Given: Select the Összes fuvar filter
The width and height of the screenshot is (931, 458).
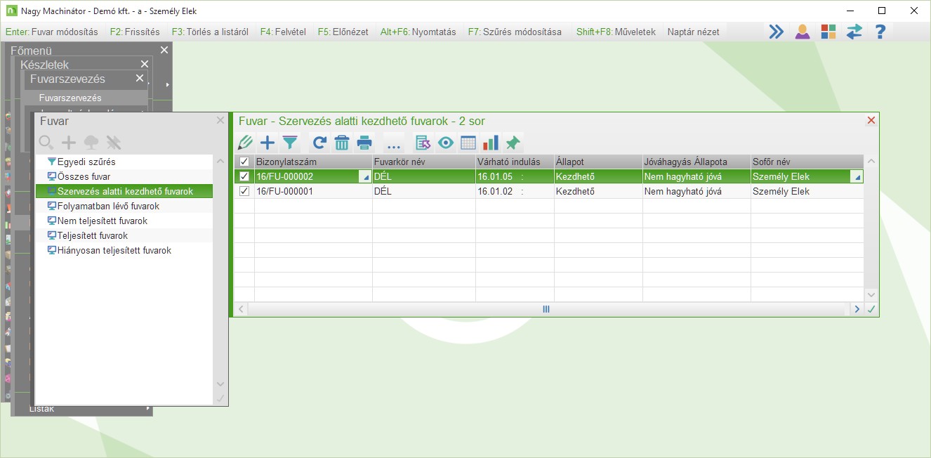Looking at the screenshot, I should tap(124, 176).
